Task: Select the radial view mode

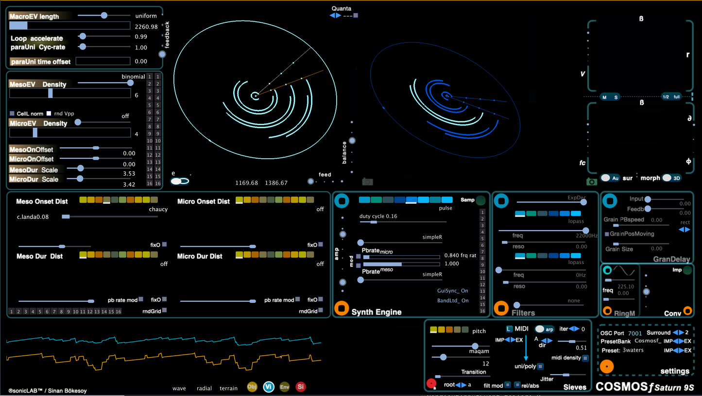Action: click(x=204, y=388)
